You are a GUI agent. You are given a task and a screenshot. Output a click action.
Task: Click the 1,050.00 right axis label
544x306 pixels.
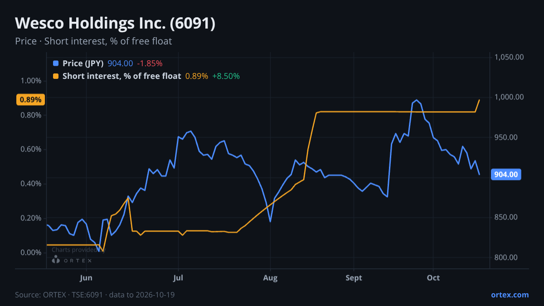pyautogui.click(x=510, y=57)
